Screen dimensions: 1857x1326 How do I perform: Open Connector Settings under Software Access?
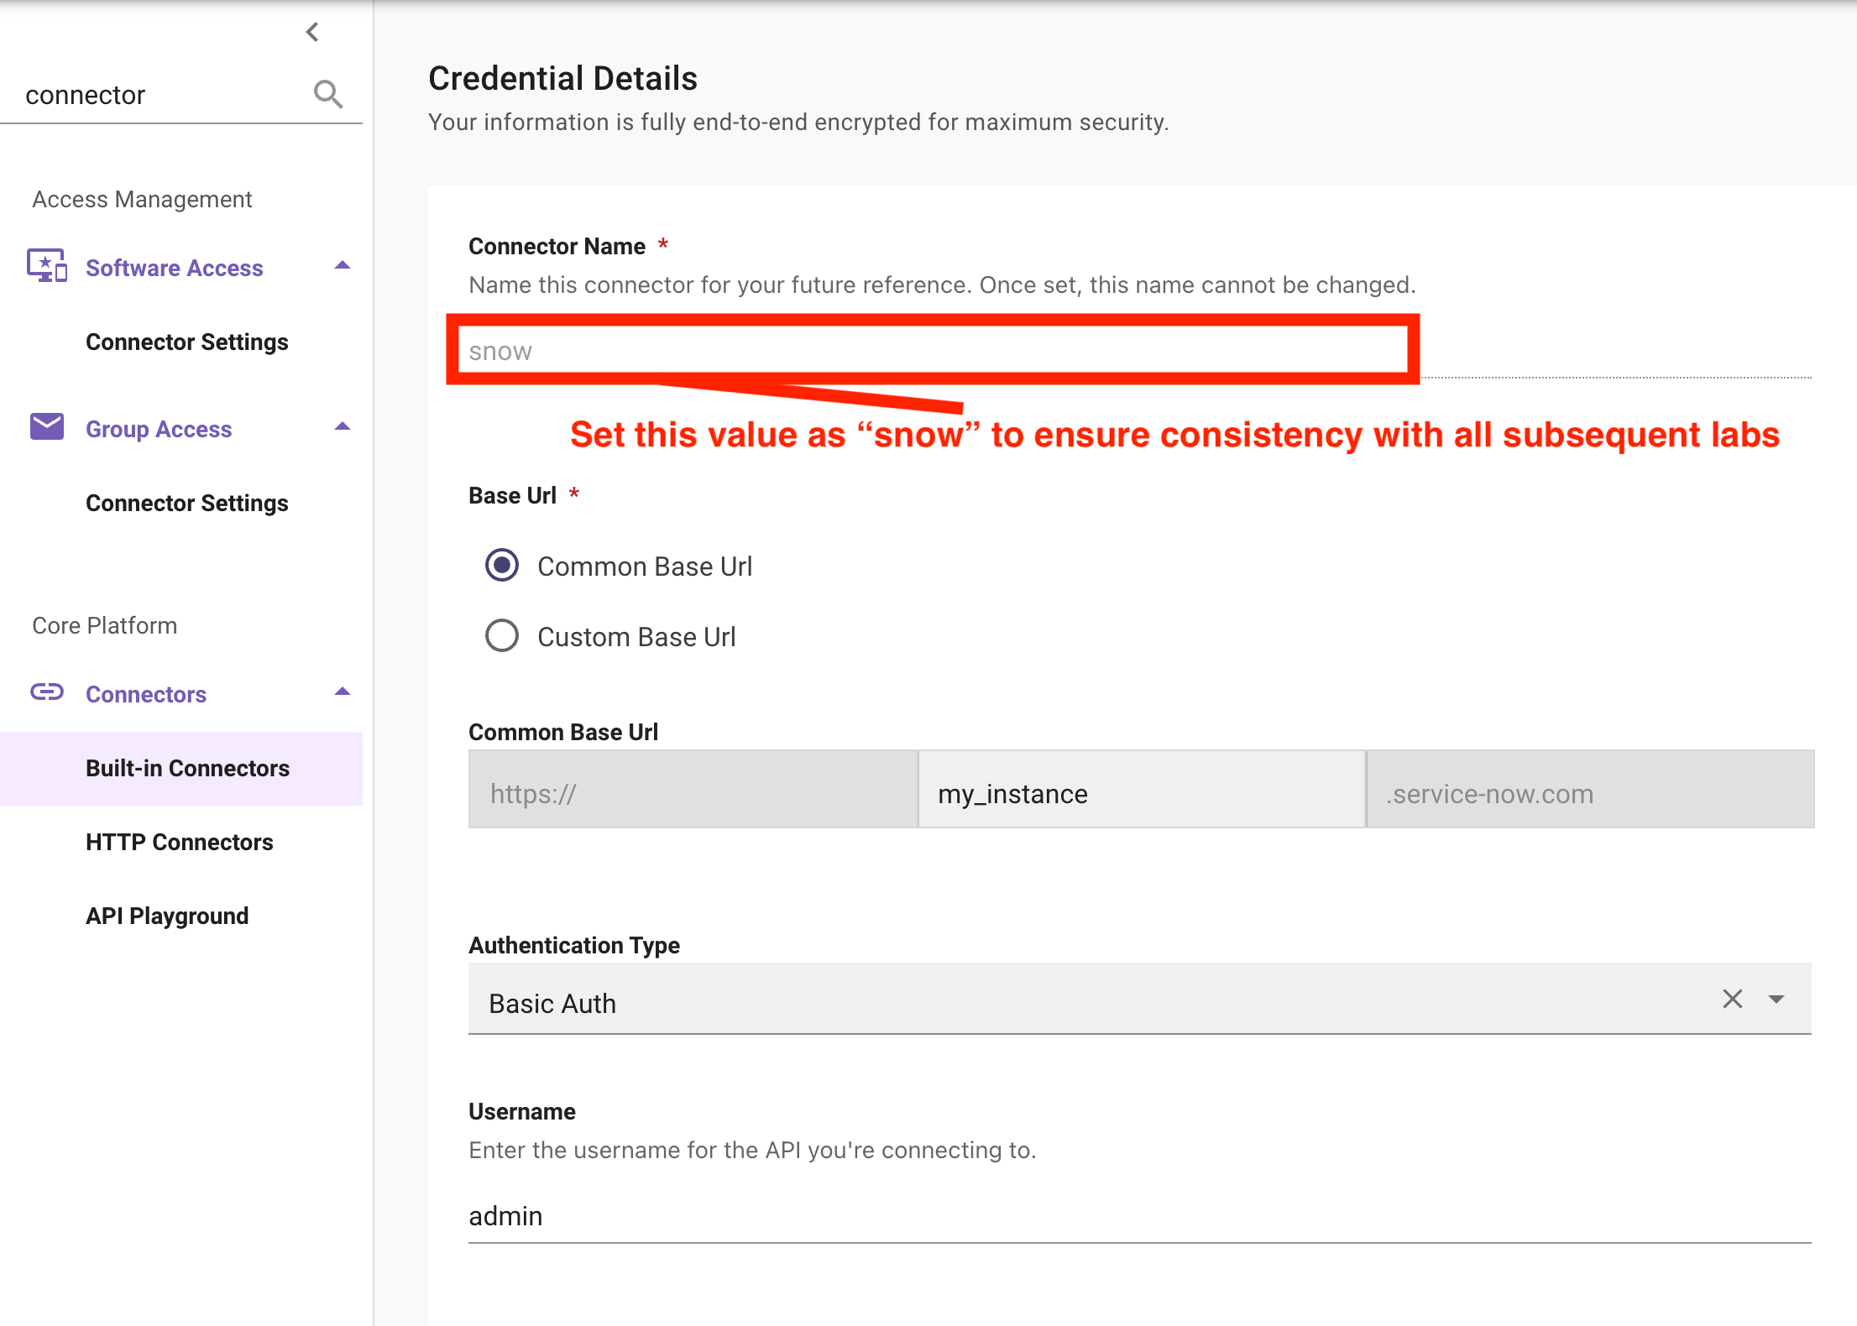(186, 342)
